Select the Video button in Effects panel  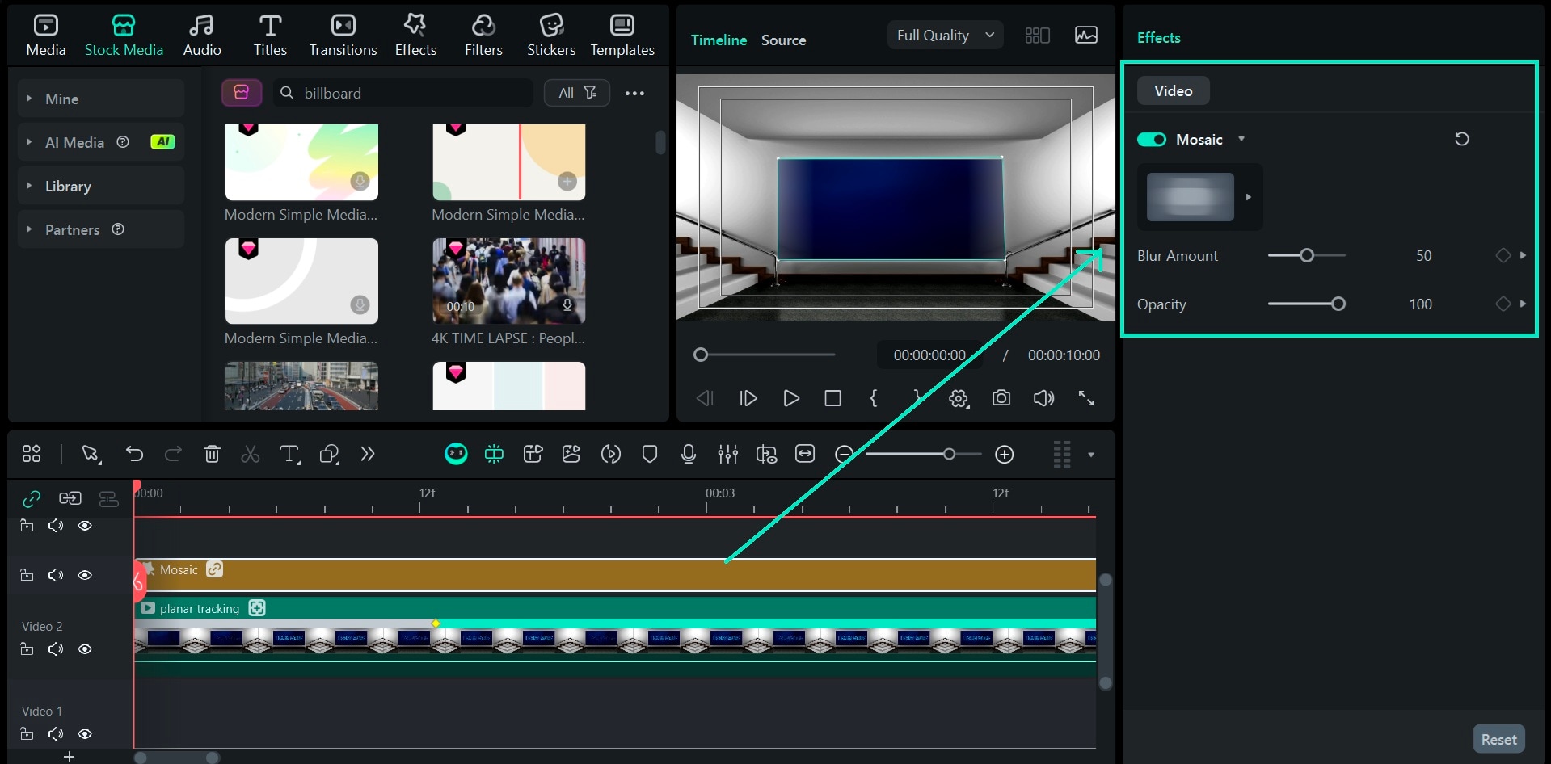click(1173, 90)
